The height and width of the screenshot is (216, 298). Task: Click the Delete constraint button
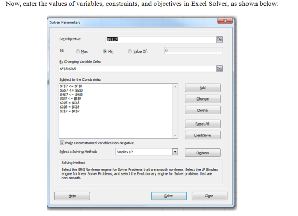tap(203, 110)
